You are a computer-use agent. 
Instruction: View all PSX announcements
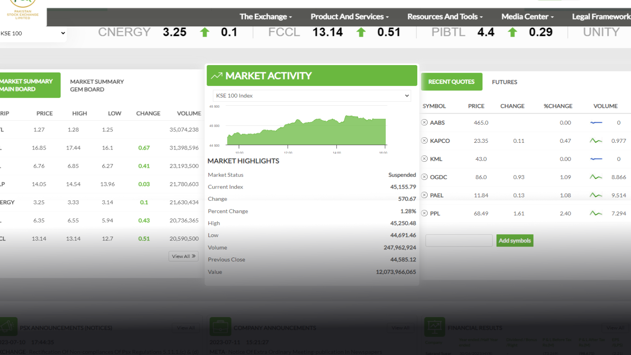186,328
